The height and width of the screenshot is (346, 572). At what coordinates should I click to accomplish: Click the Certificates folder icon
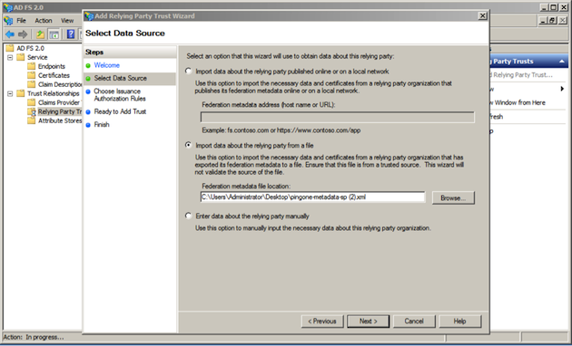[x=32, y=75]
